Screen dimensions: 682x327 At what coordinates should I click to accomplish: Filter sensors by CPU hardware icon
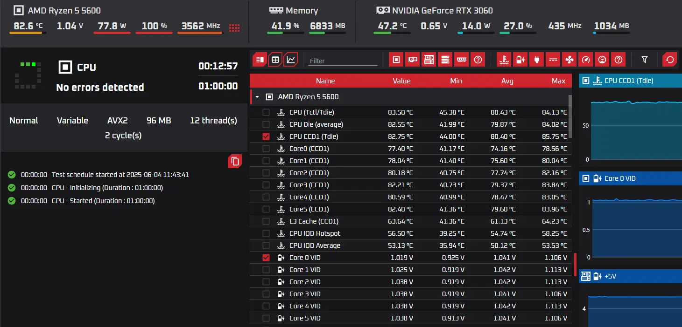click(396, 60)
